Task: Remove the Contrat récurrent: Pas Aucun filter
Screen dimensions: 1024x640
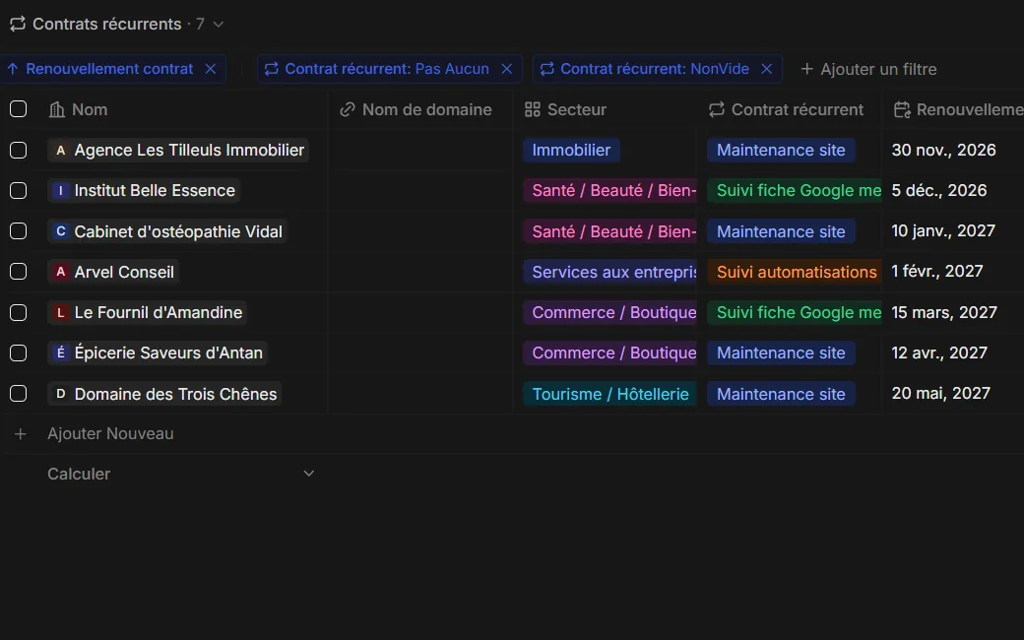Action: pos(506,69)
